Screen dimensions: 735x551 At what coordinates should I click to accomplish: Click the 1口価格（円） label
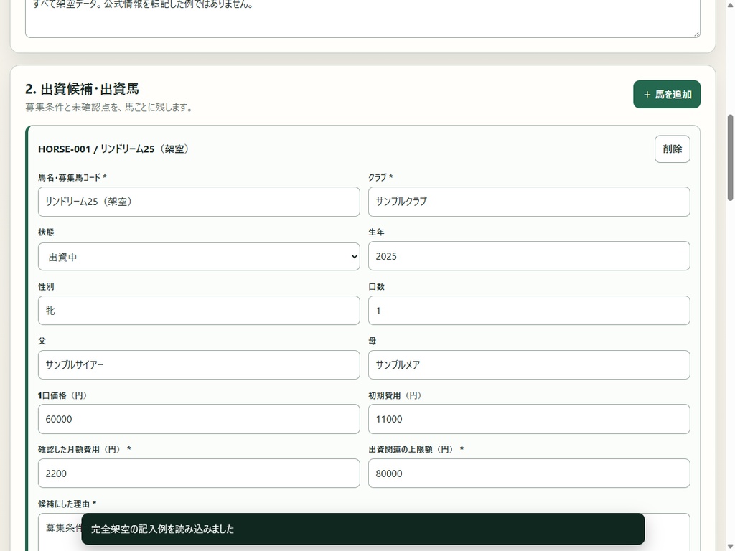[x=63, y=395]
